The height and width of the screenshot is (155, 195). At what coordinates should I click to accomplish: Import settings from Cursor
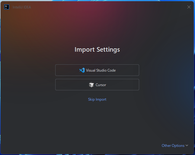point(97,85)
